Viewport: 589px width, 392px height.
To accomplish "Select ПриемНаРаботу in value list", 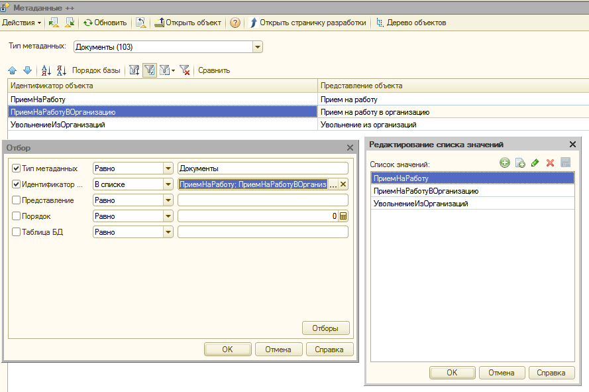I will pyautogui.click(x=472, y=178).
